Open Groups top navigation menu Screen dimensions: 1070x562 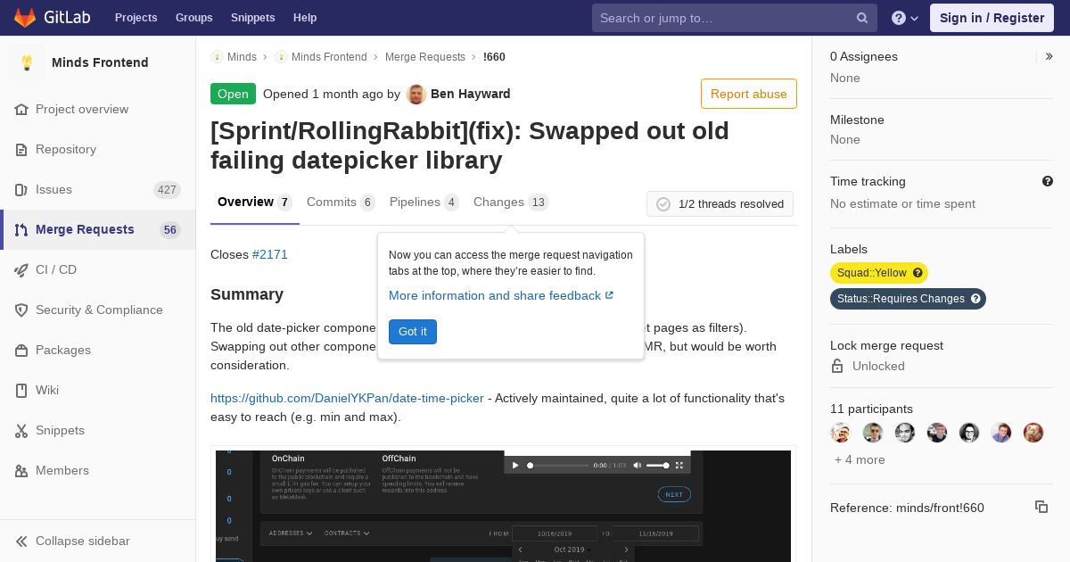coord(194,18)
